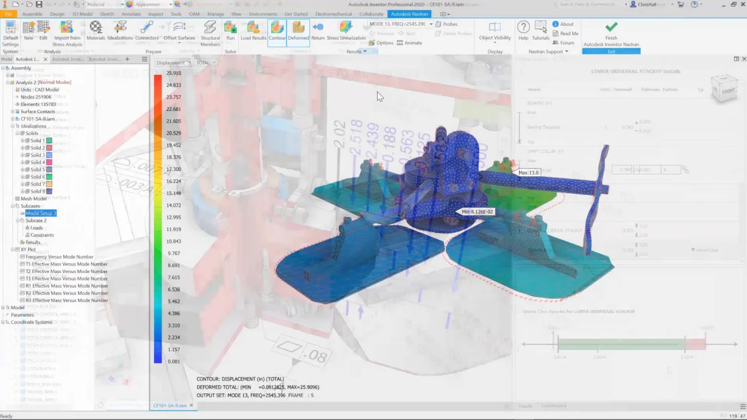Image resolution: width=747 pixels, height=420 pixels.
Task: Collapse Analysis 2 Normal Modes node
Action: pos(8,82)
